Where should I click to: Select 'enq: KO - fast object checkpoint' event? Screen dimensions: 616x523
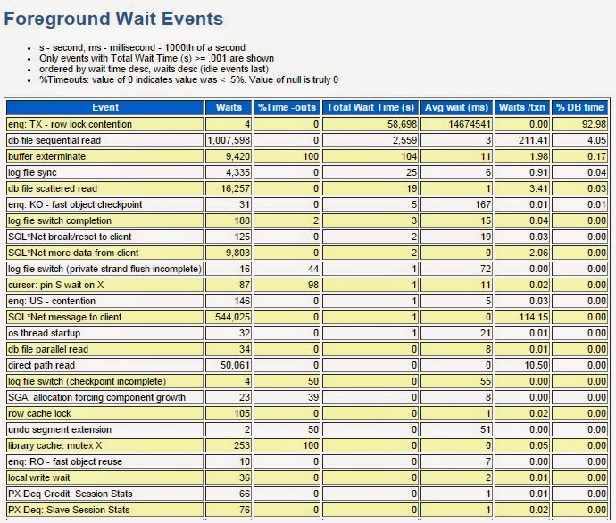(x=105, y=205)
